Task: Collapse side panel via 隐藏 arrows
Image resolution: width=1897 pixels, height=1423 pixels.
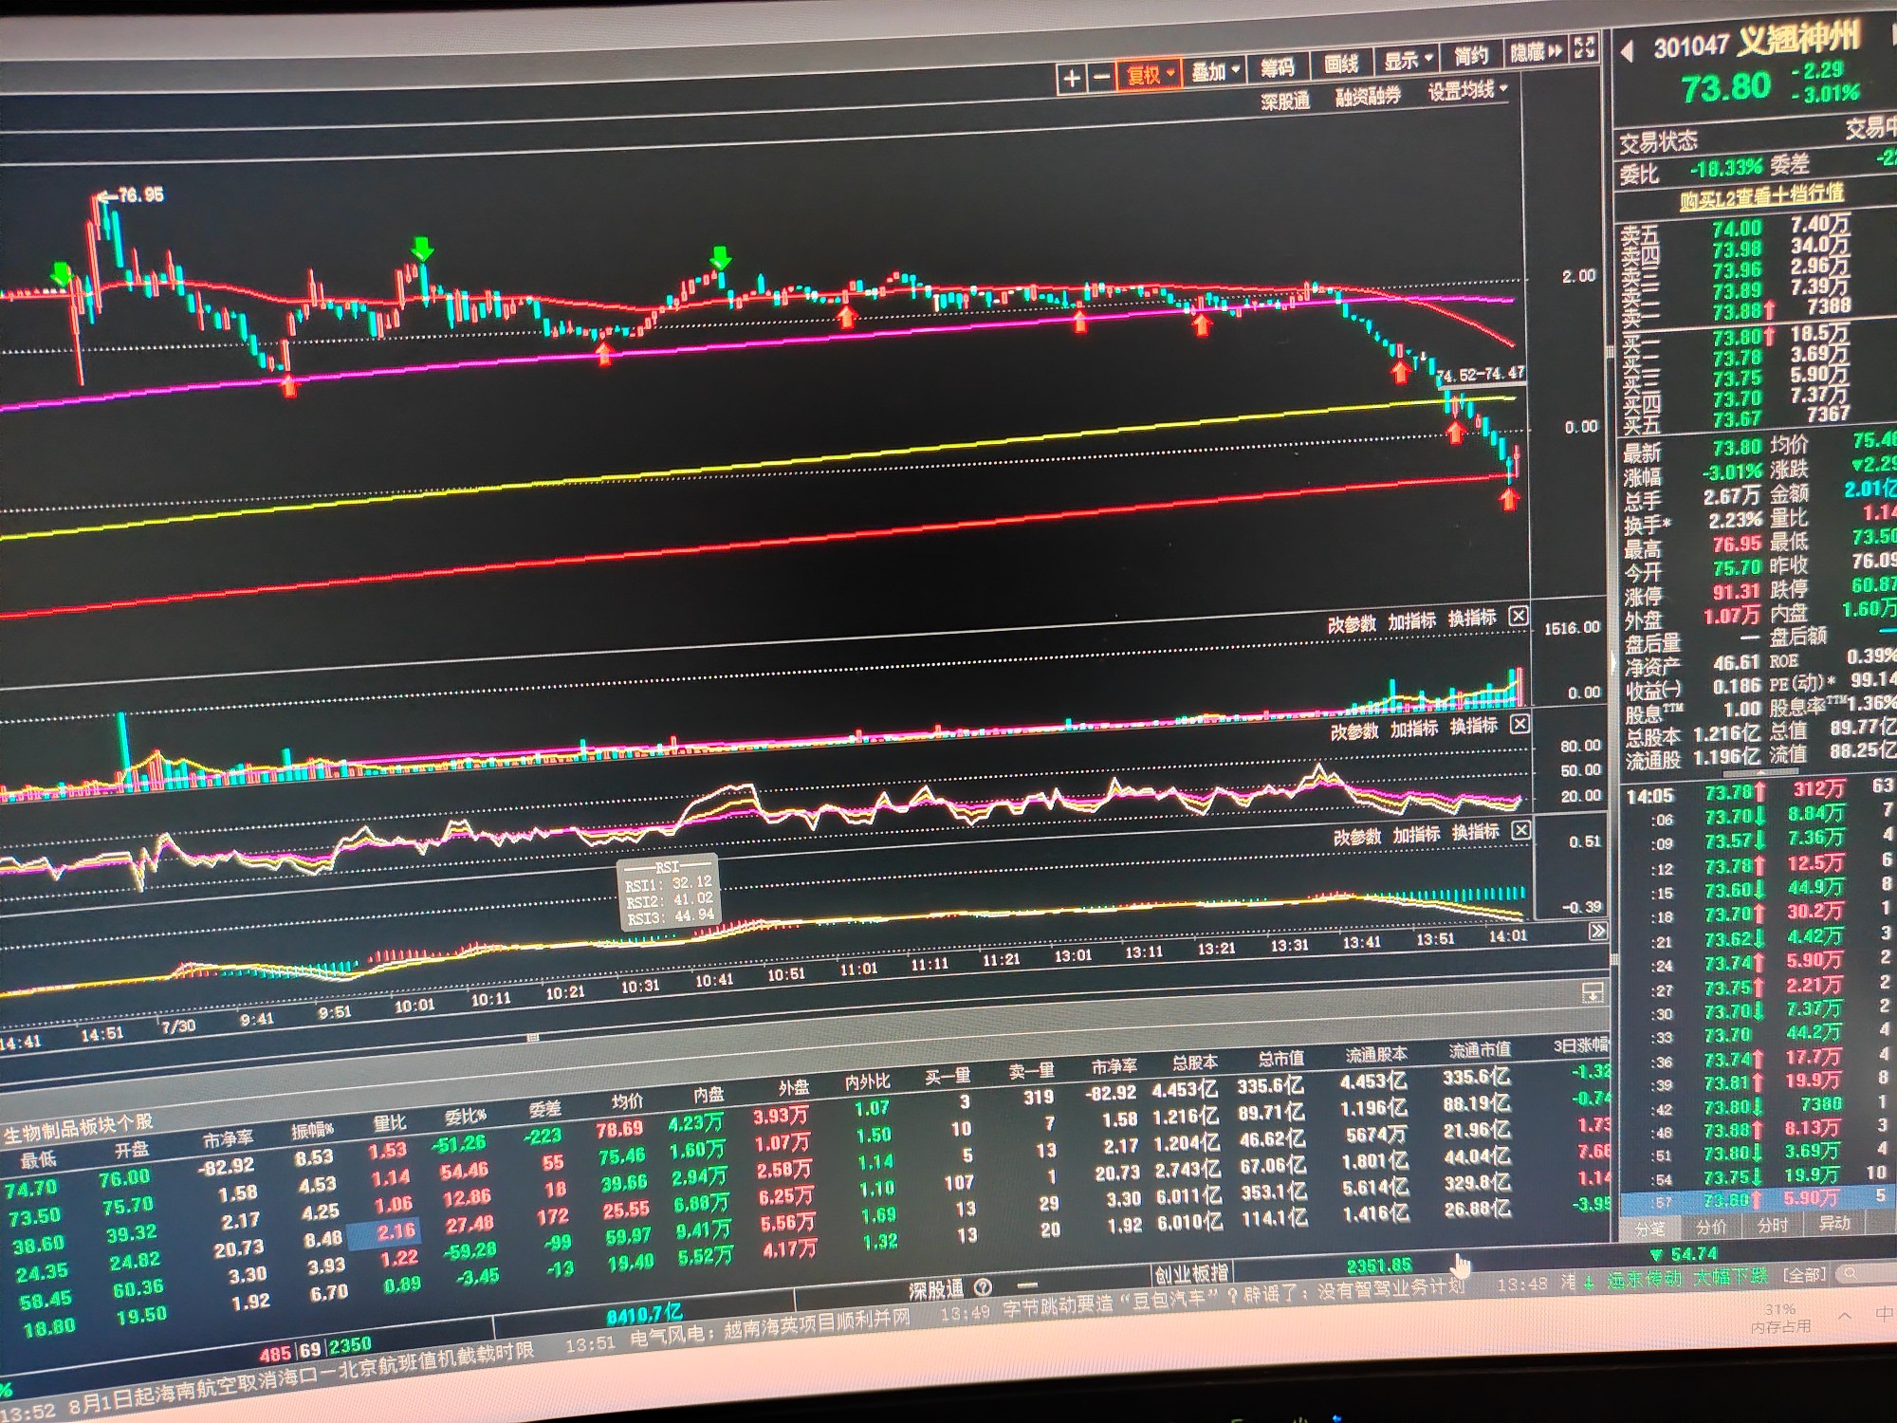Action: point(1535,52)
